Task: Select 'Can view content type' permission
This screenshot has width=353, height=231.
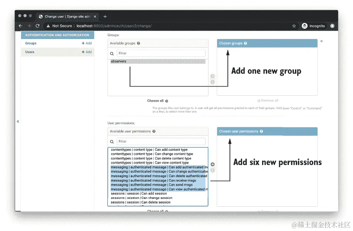Action: pyautogui.click(x=158, y=163)
